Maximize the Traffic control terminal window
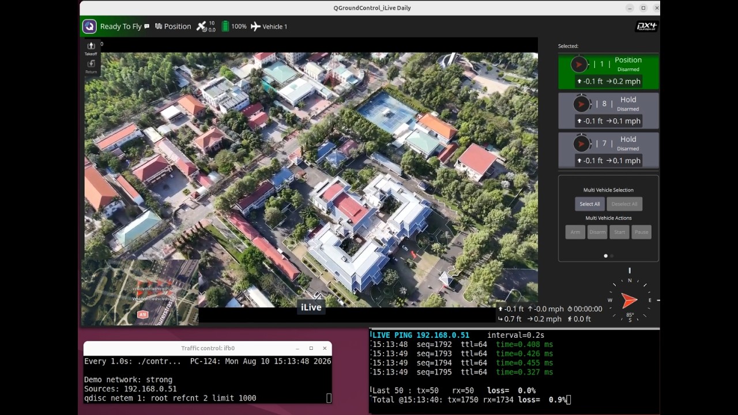Screen dimensions: 738x415 (x=311, y=348)
